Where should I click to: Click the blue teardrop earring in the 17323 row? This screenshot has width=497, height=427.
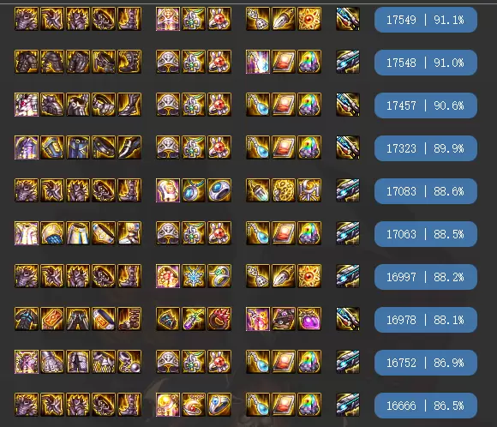(258, 147)
